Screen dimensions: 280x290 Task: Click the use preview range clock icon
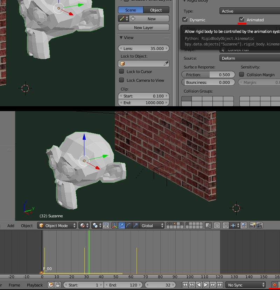pyautogui.click(x=51, y=285)
